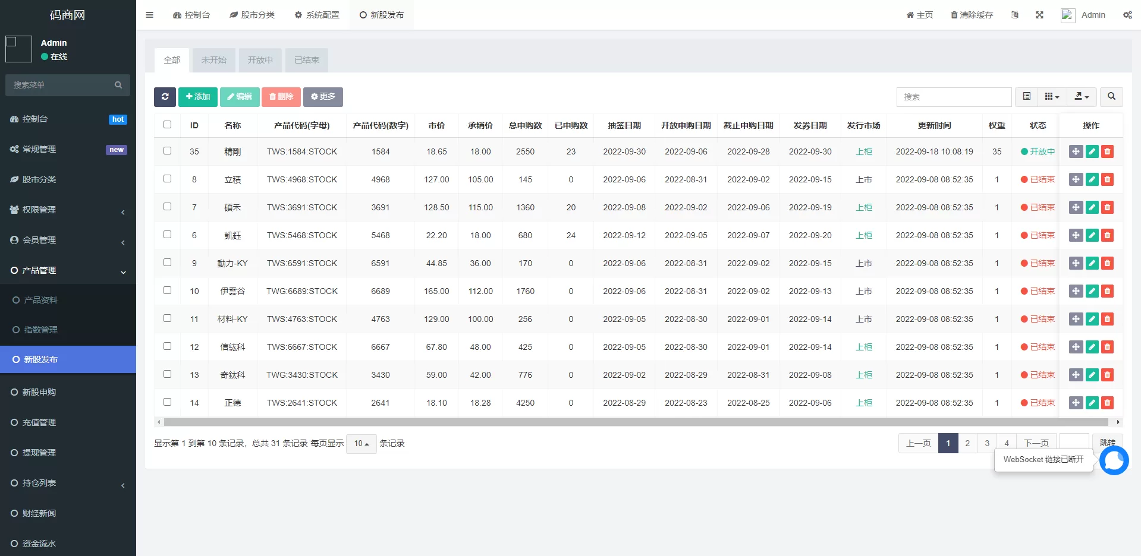Click the horizontal table scrollbar
This screenshot has width=1141, height=556.
[x=636, y=422]
